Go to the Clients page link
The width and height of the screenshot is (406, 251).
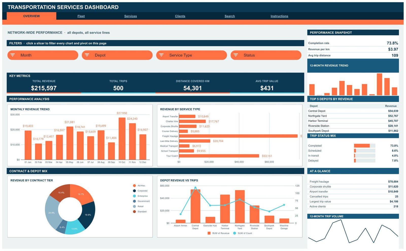click(180, 16)
